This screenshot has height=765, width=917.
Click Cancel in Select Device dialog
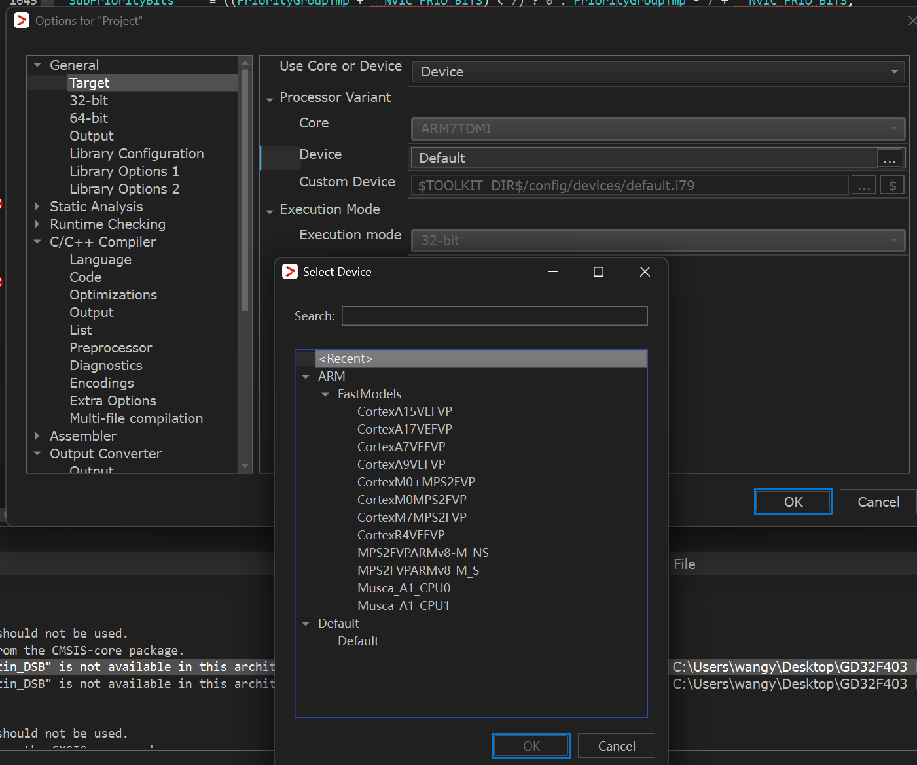617,746
